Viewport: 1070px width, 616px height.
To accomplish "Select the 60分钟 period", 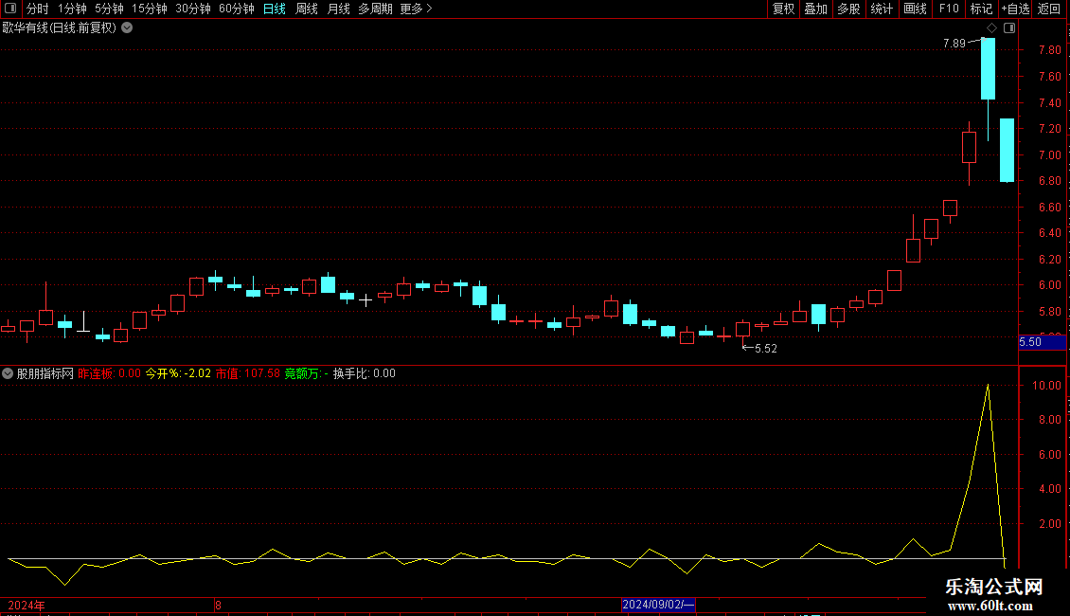I will (236, 9).
